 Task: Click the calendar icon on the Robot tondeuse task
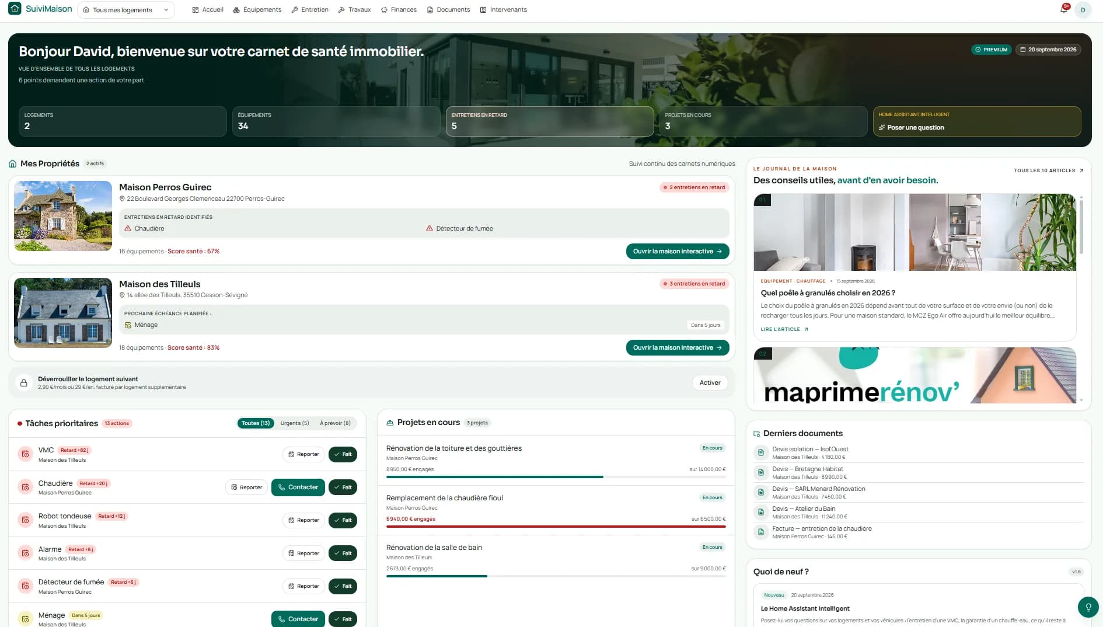25,520
